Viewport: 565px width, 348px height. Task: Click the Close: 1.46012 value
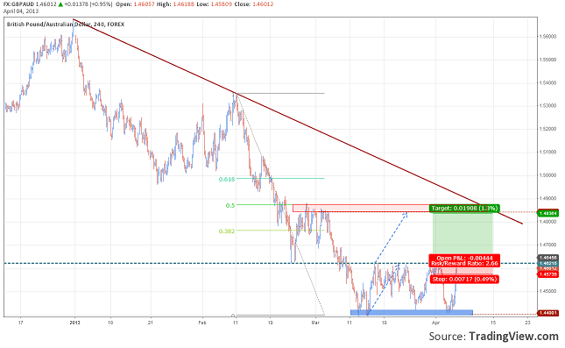click(x=253, y=4)
